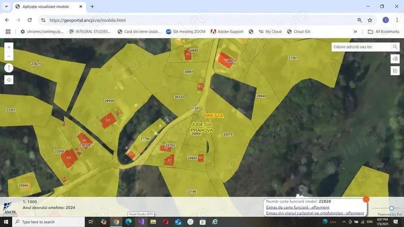
Task: Reload the geoportal page
Action: click(x=30, y=20)
